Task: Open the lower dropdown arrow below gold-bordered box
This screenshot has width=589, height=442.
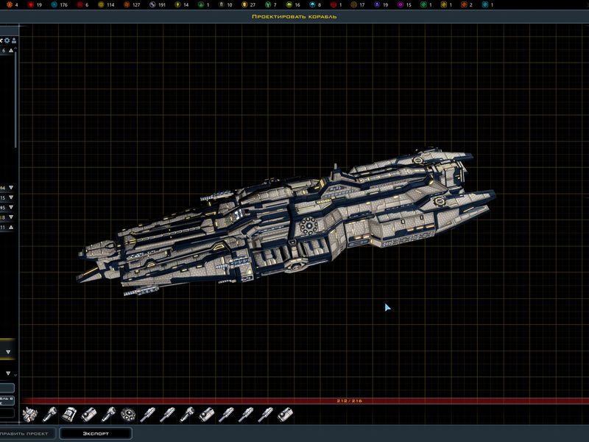Action: pos(8,373)
